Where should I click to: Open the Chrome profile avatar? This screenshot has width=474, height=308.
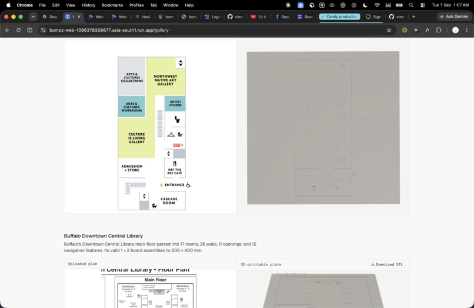click(455, 30)
